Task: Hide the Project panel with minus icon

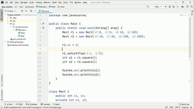Action: click(x=35, y=11)
